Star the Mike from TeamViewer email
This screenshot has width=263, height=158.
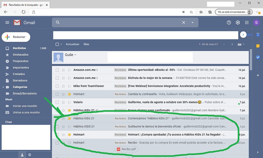pyautogui.click(x=63, y=86)
